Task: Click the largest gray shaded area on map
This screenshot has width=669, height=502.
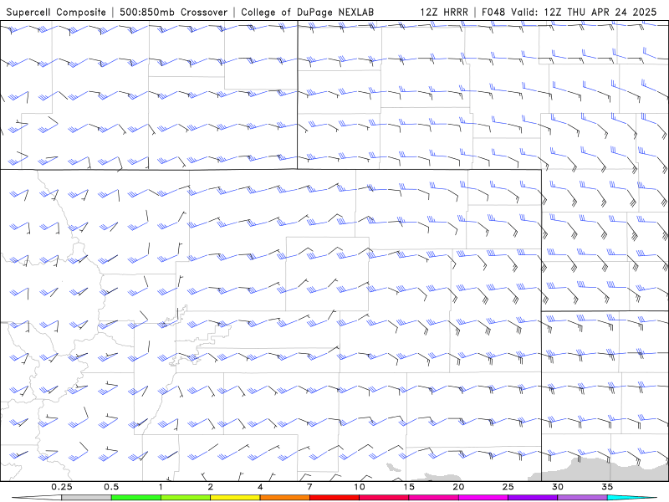Action: click(597, 470)
